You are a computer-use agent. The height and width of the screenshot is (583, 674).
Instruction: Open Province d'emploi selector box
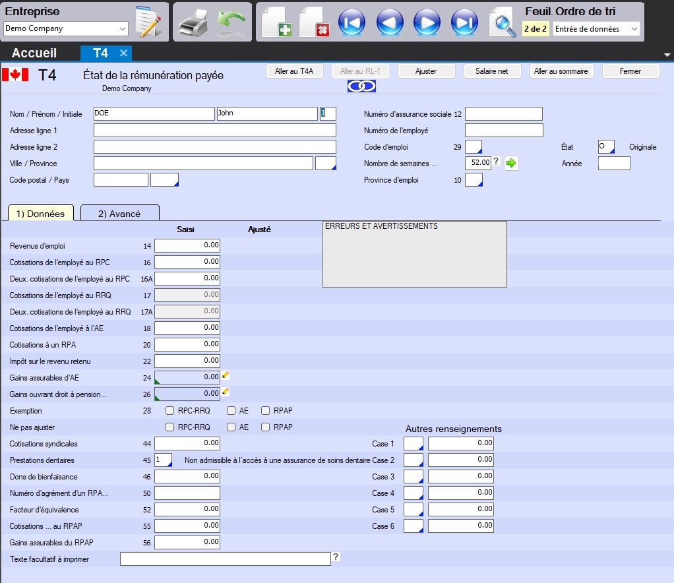coord(474,179)
